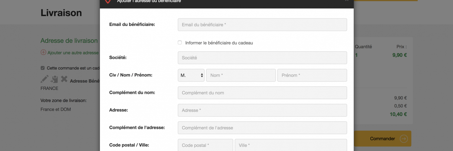The width and height of the screenshot is (453, 151).
Task: Tick 'Informer le bénéficiaire du cadeau' checkbox
Action: coord(180,43)
